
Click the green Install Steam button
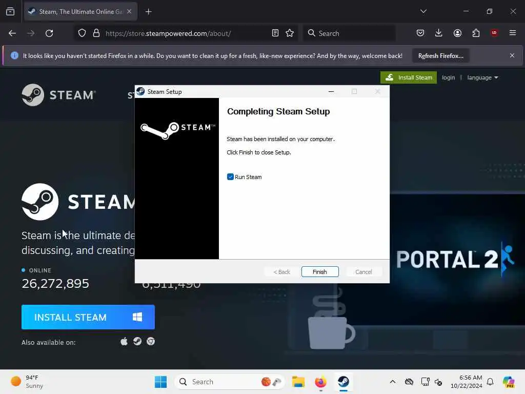click(409, 77)
